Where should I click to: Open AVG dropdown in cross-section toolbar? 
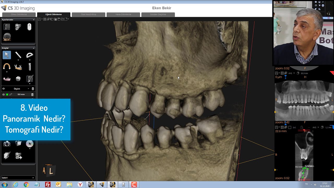[318, 127]
